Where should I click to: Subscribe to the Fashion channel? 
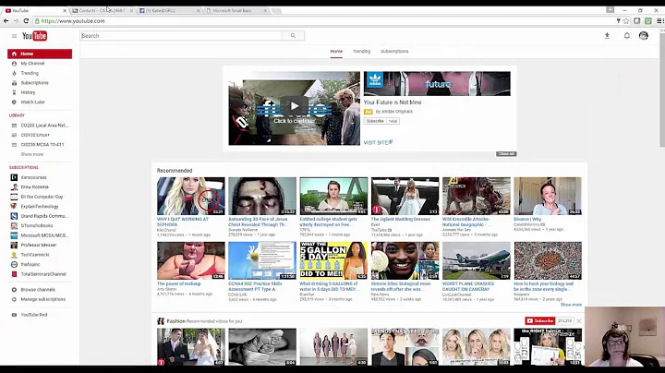(x=539, y=321)
